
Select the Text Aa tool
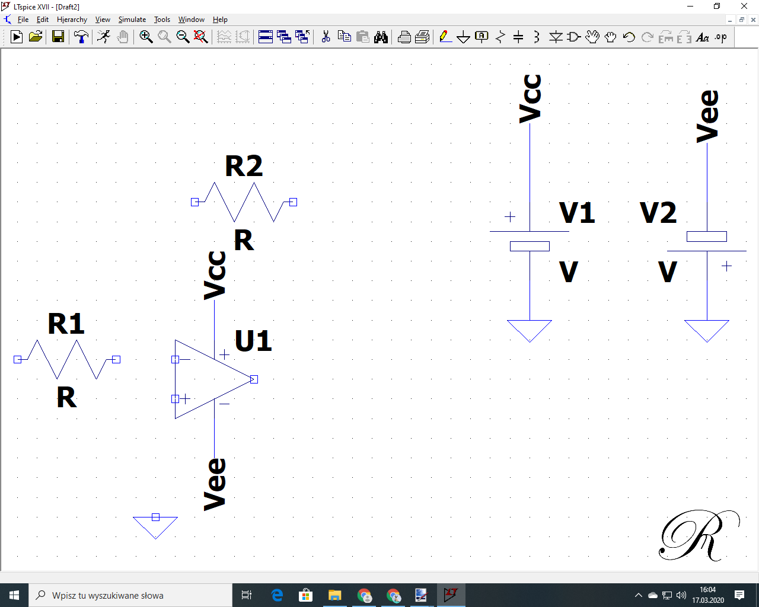pyautogui.click(x=702, y=37)
